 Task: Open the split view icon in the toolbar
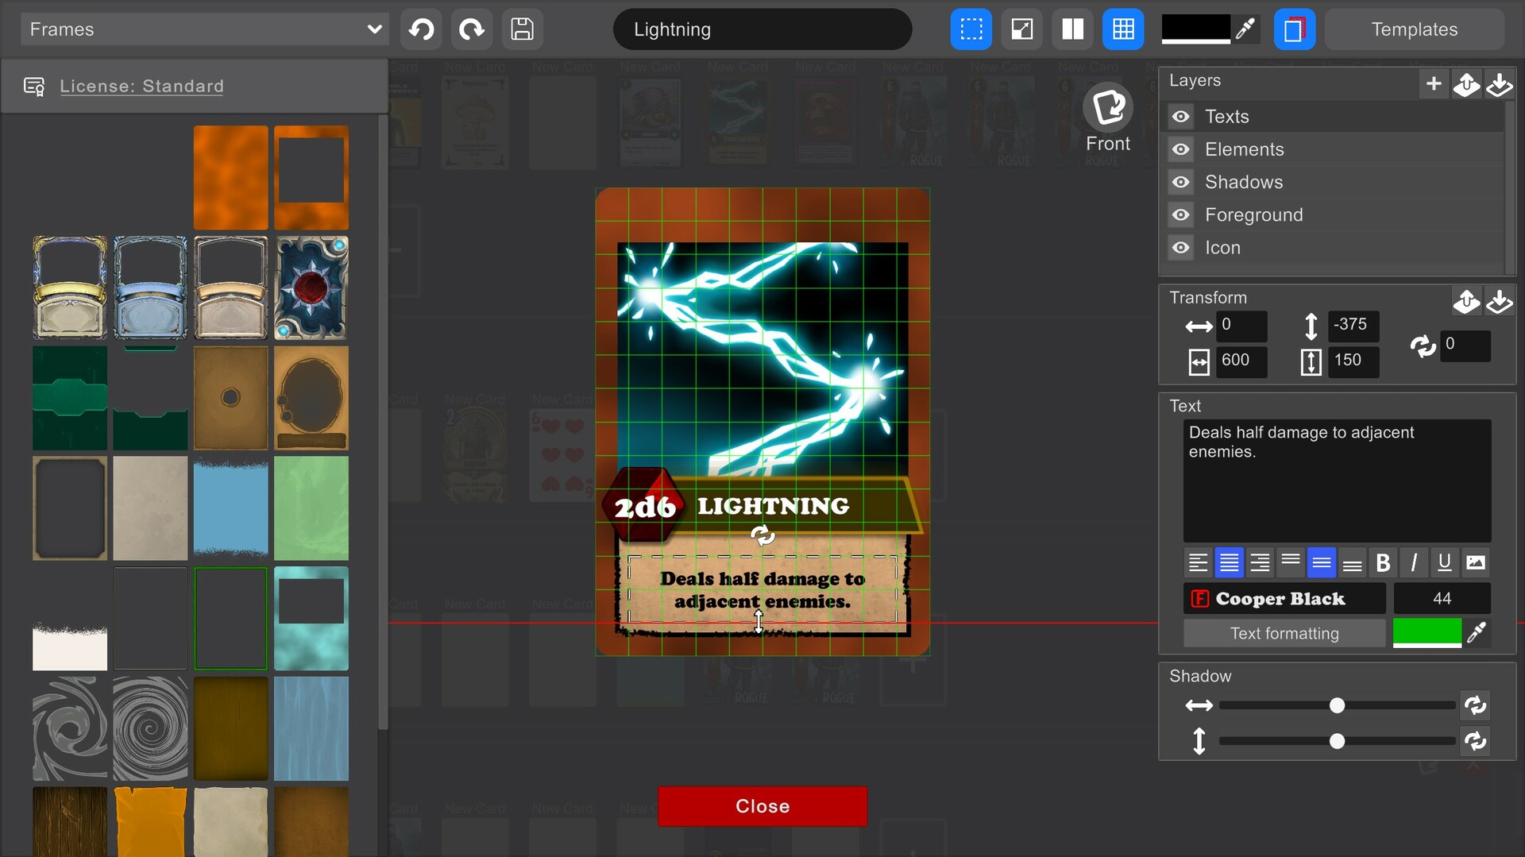click(x=1072, y=29)
